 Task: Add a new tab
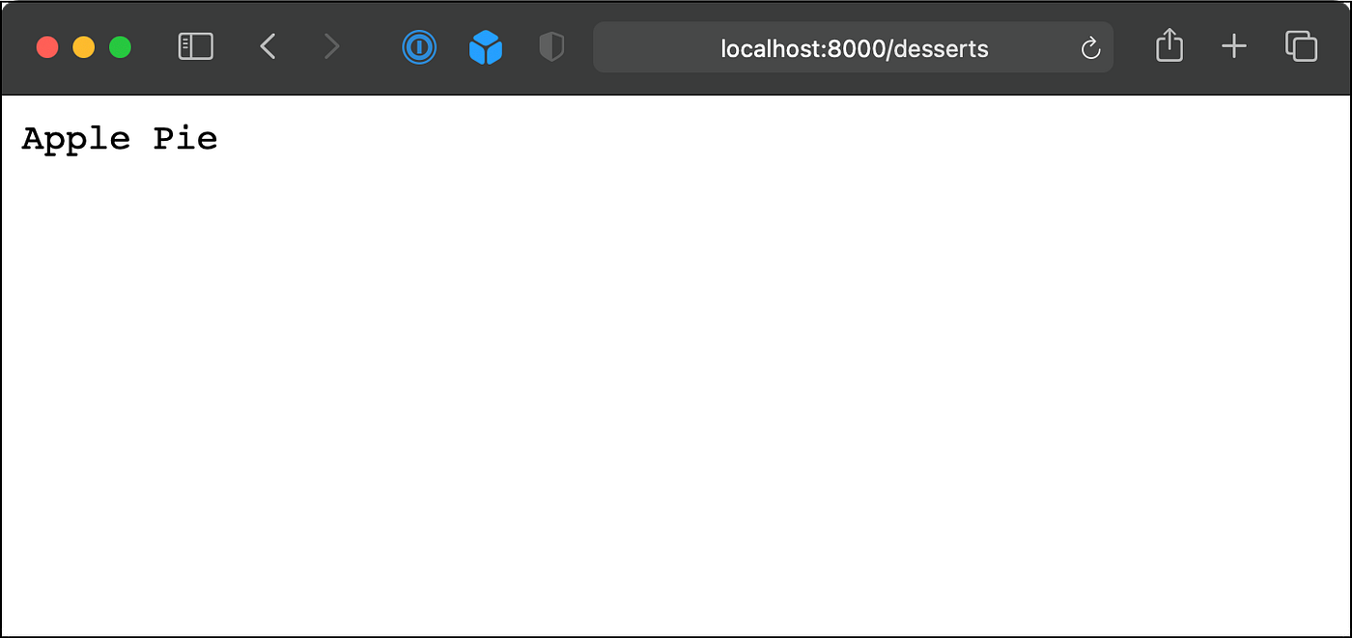(1234, 46)
